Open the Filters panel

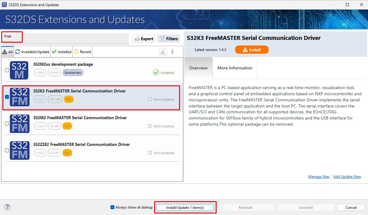[169, 39]
